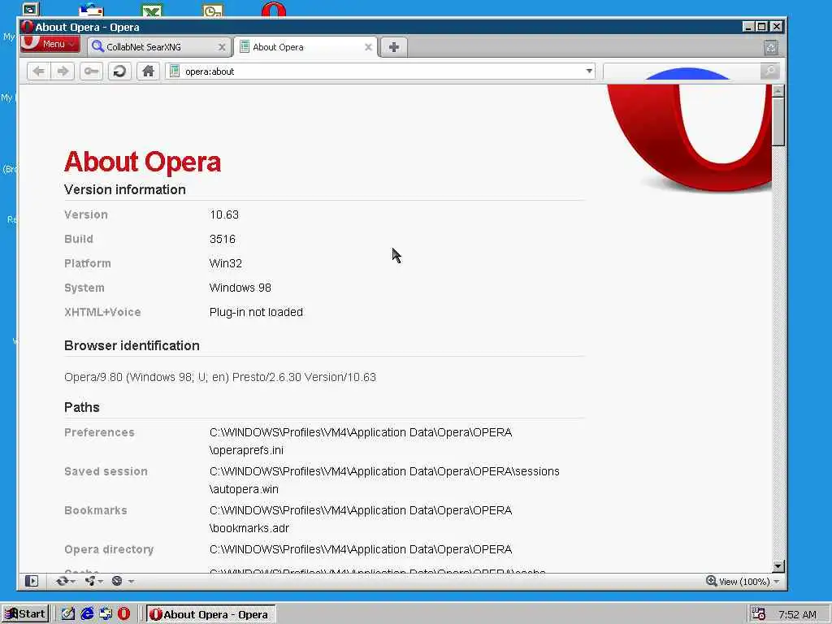Screen dimensions: 832x624
Task: Launch Opera from the quick launch bar
Action: tap(123, 614)
